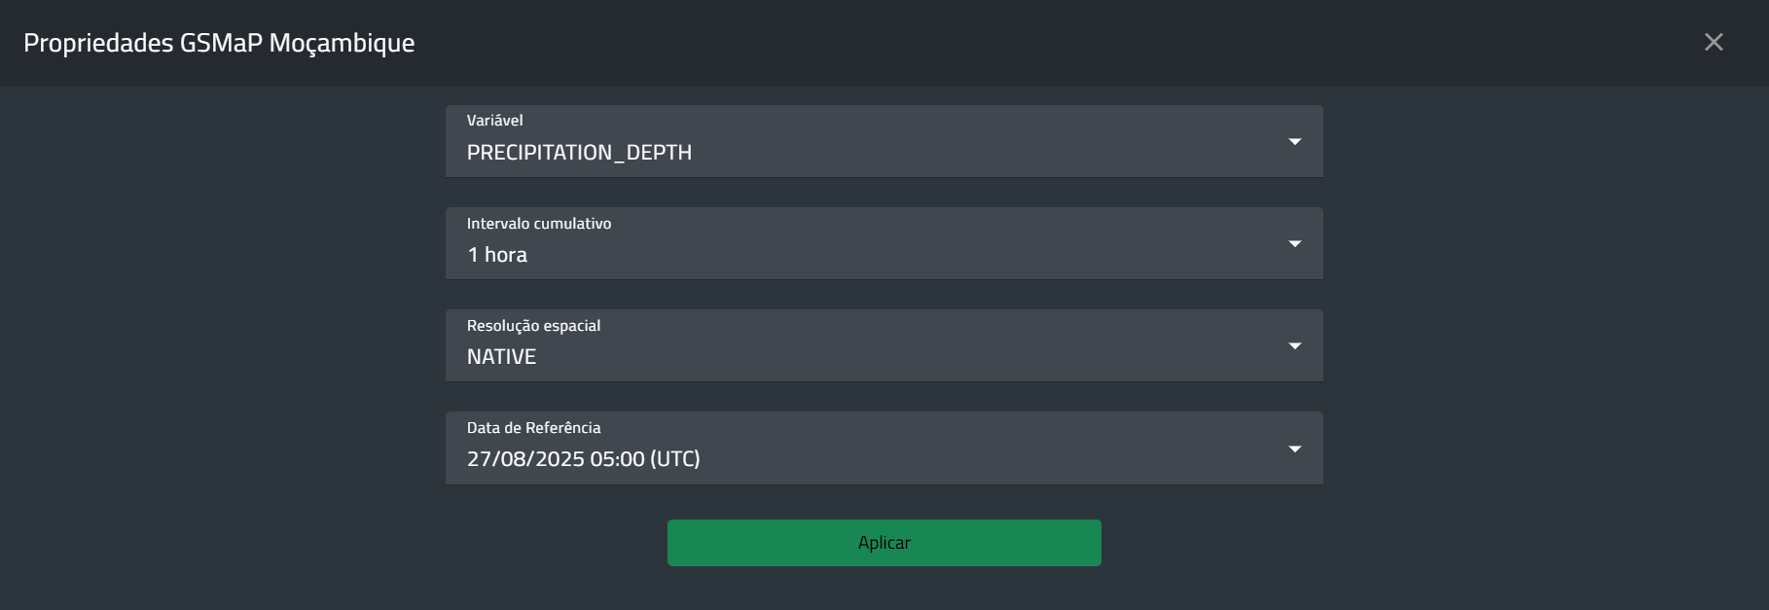This screenshot has width=1769, height=610.
Task: Click the "Data de Referência" field label
Action: (533, 428)
